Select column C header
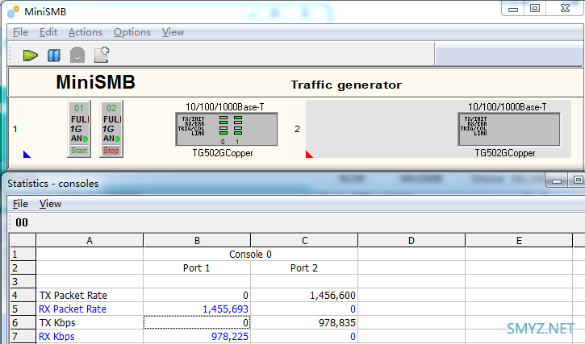 (304, 241)
